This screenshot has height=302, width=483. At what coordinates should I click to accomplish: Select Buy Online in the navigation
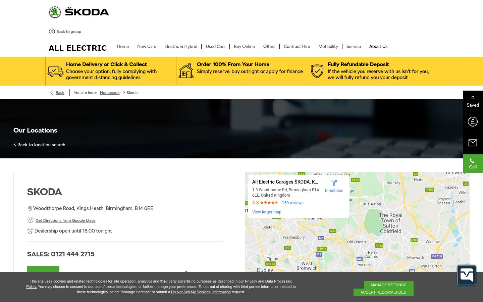[x=244, y=47]
